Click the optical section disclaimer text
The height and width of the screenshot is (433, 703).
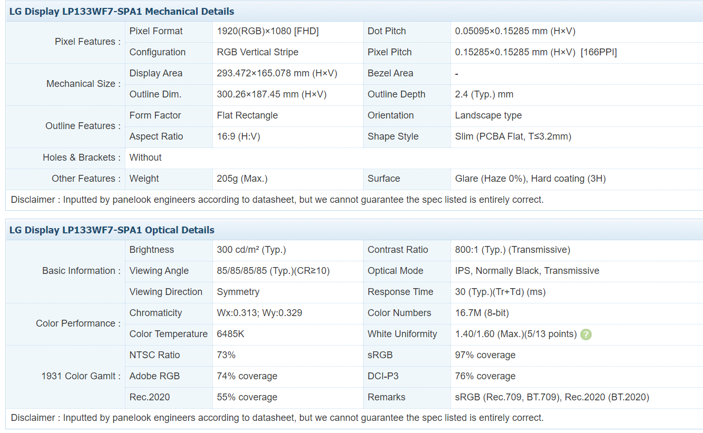[x=277, y=418]
